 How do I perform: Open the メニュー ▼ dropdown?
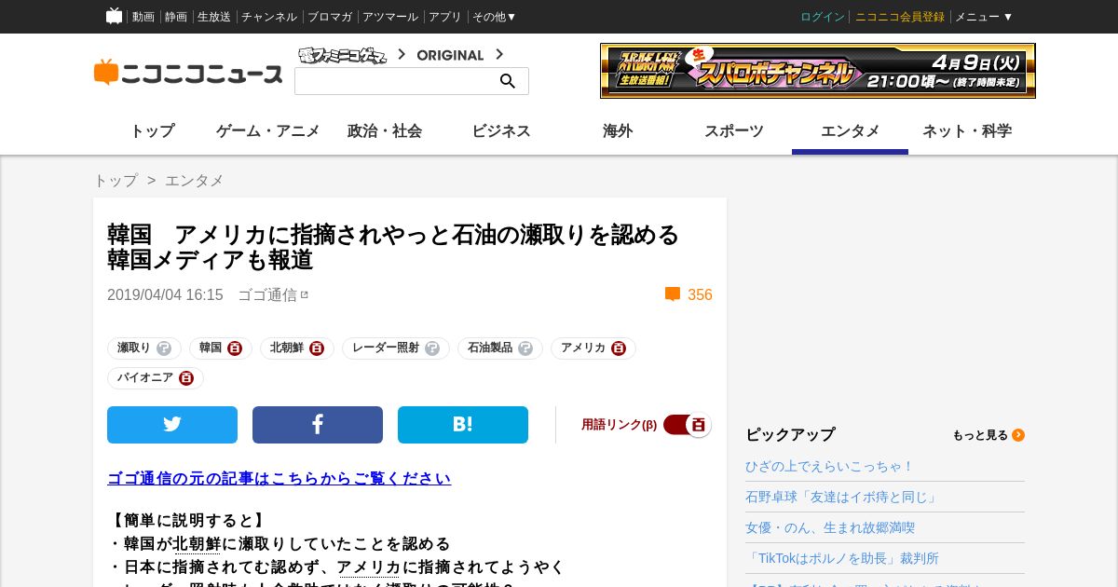point(984,17)
